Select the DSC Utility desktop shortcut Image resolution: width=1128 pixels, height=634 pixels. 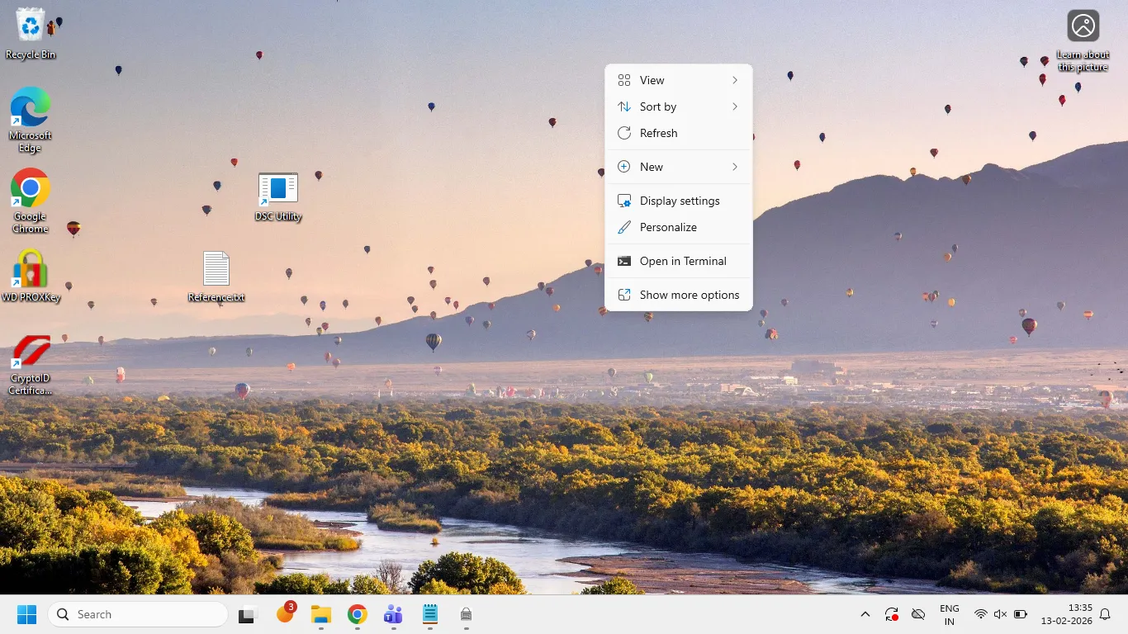tap(278, 197)
